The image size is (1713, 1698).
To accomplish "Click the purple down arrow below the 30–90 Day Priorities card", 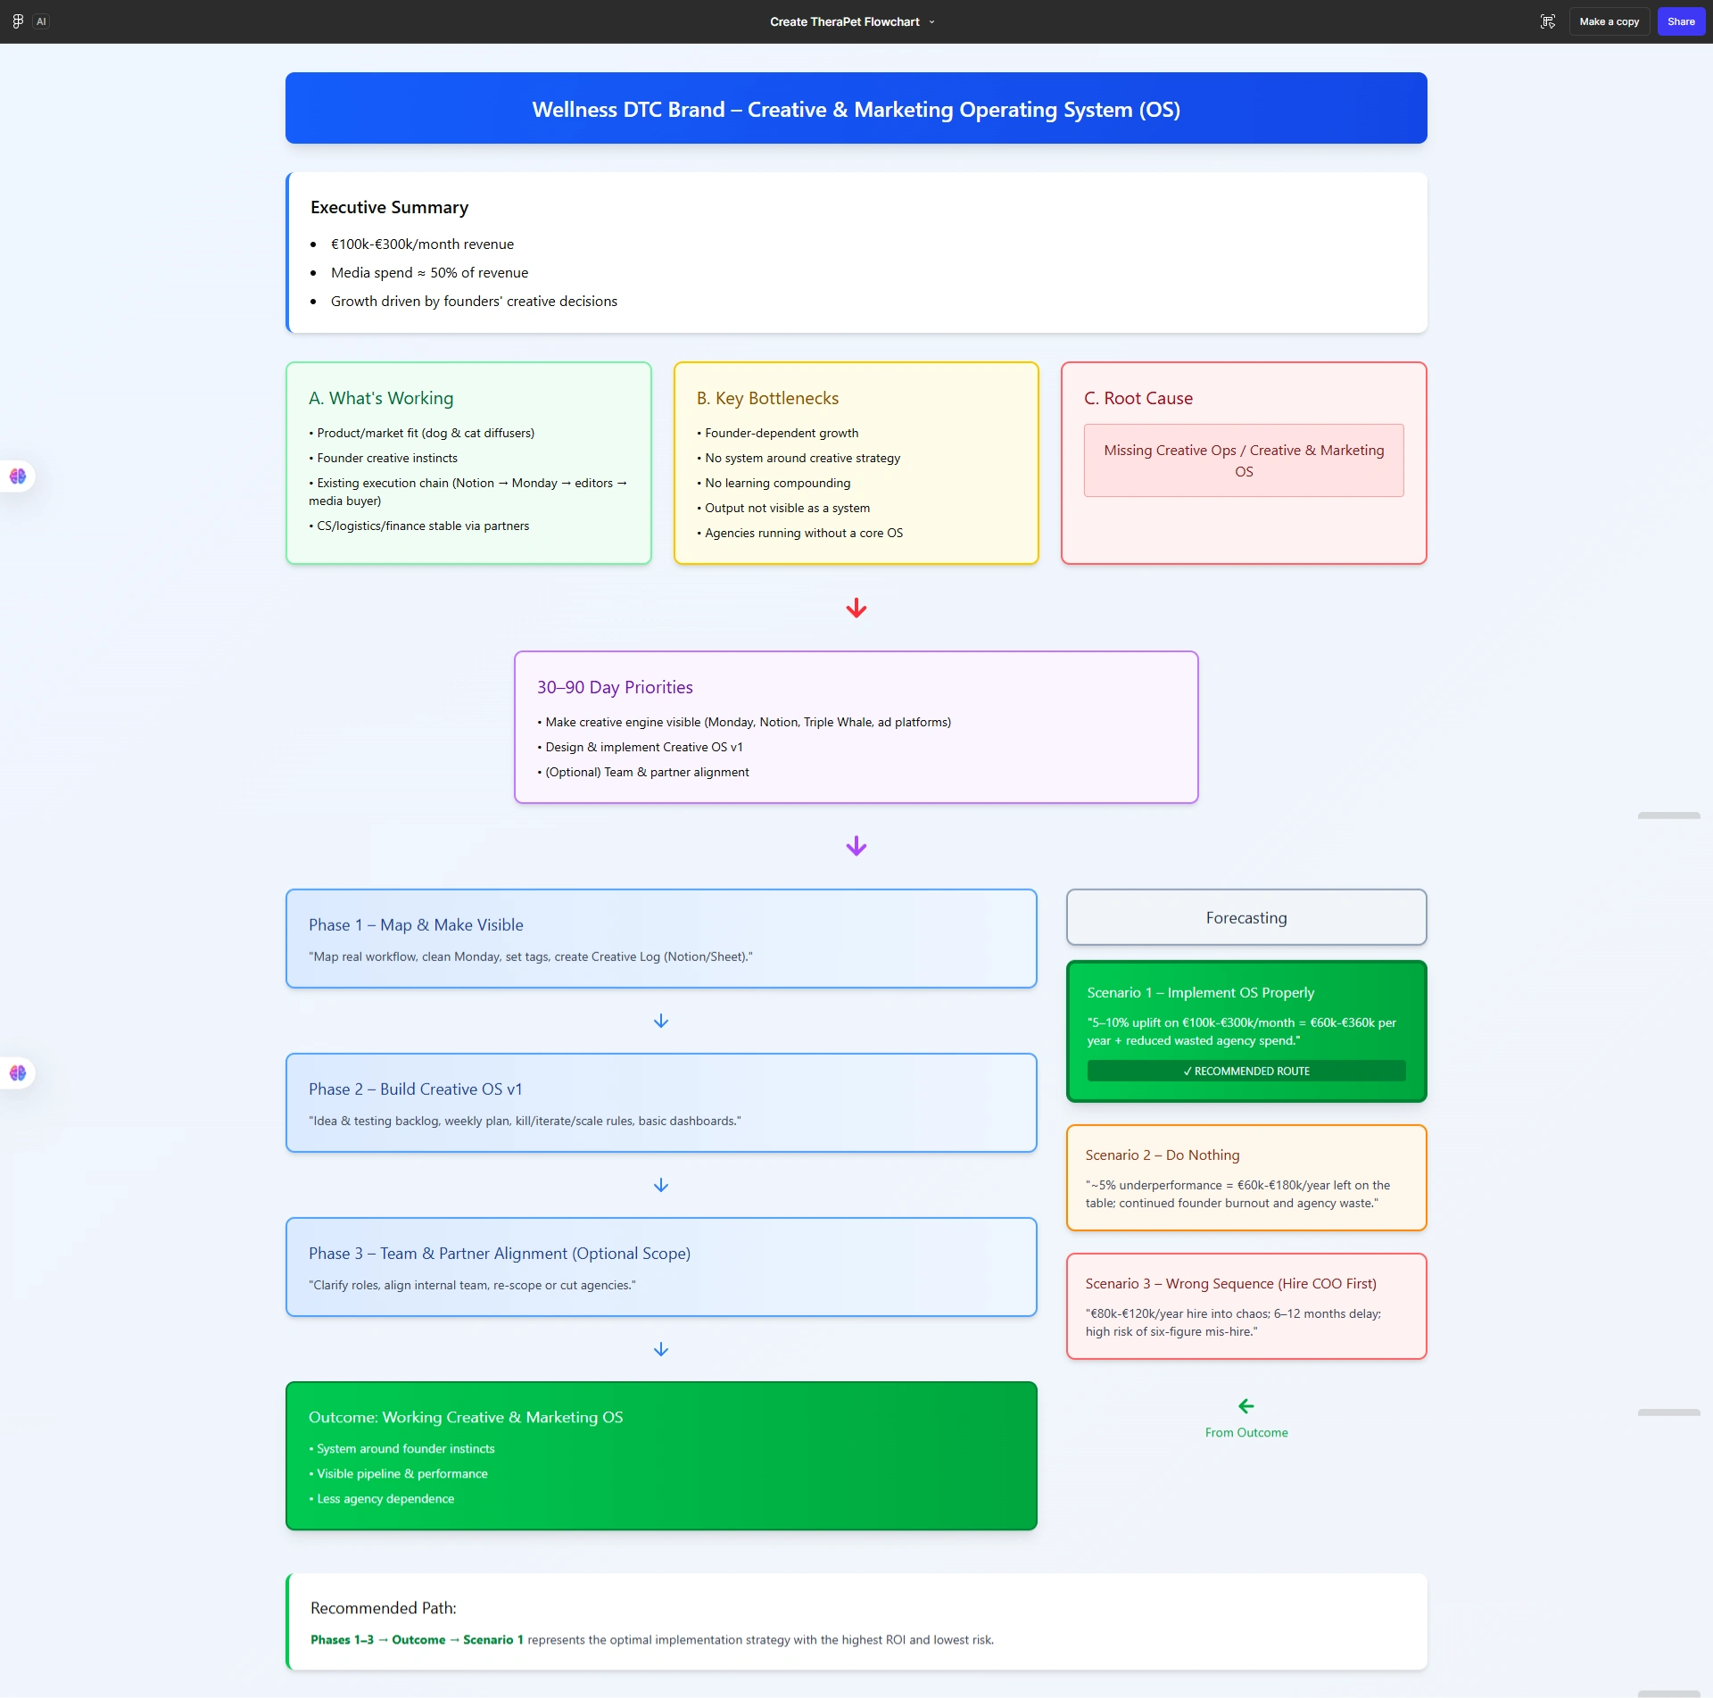I will pos(856,846).
